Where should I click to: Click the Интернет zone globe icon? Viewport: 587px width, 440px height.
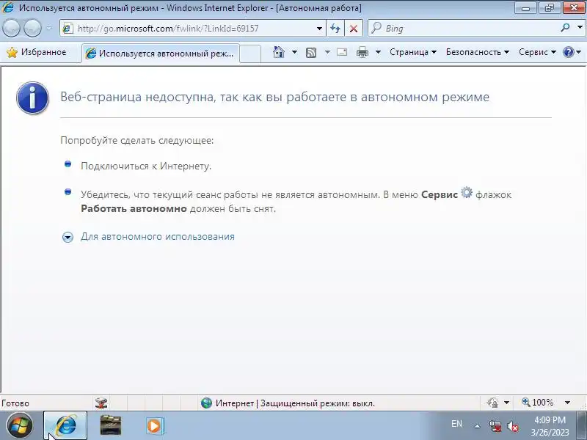(x=206, y=403)
